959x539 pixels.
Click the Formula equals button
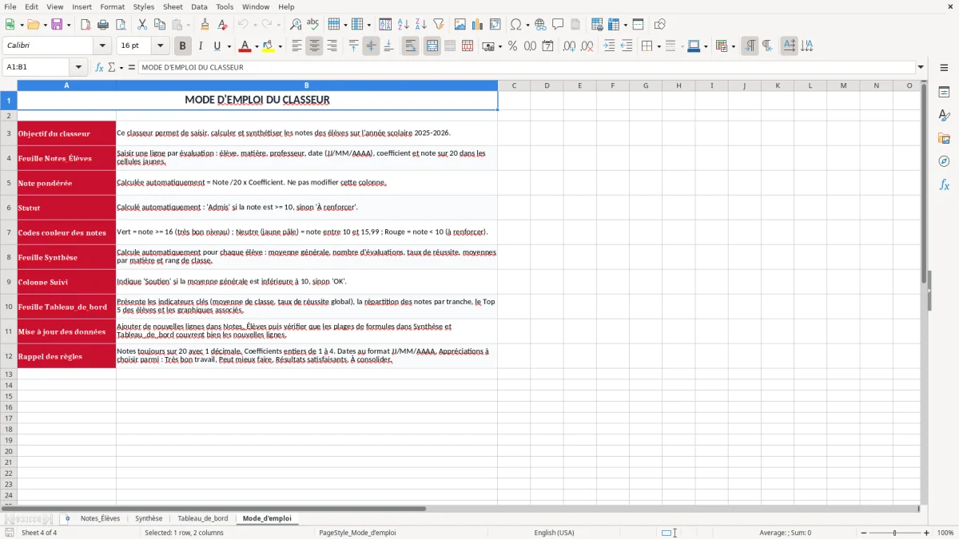pos(132,67)
